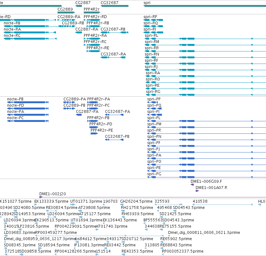Select spri-PQ protein
The height and width of the screenshot is (256, 266).
coord(154,109)
